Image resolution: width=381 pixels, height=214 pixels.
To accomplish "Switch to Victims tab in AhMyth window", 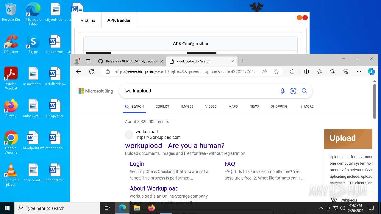I will click(88, 20).
